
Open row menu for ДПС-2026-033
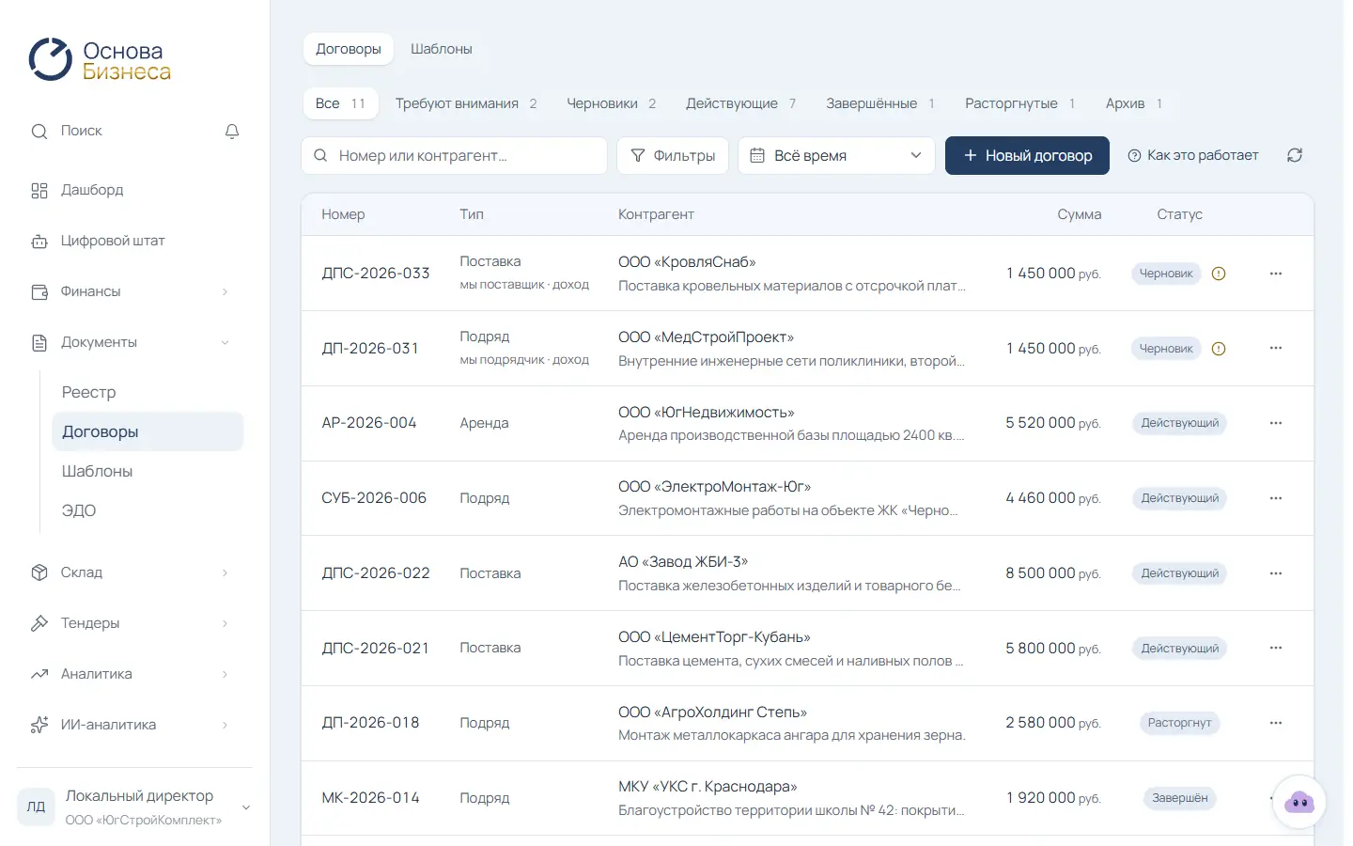(1276, 274)
